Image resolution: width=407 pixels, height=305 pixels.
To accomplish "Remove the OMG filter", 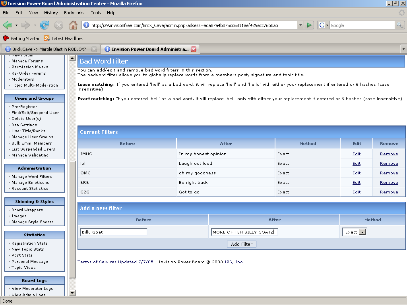I will [x=389, y=173].
